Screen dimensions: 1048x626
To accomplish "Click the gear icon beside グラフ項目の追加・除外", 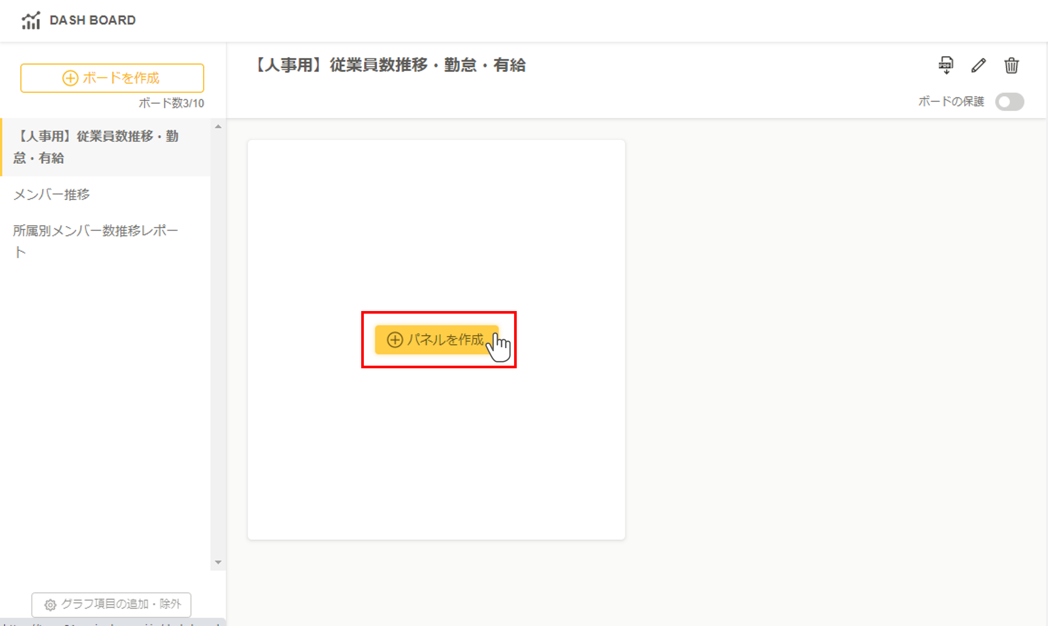I will [x=50, y=605].
